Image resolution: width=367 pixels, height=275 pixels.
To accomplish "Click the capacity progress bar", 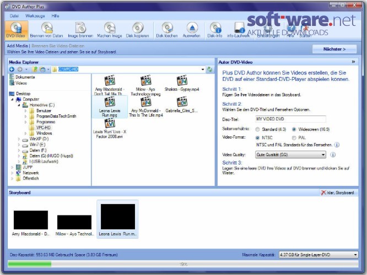I will (x=183, y=264).
